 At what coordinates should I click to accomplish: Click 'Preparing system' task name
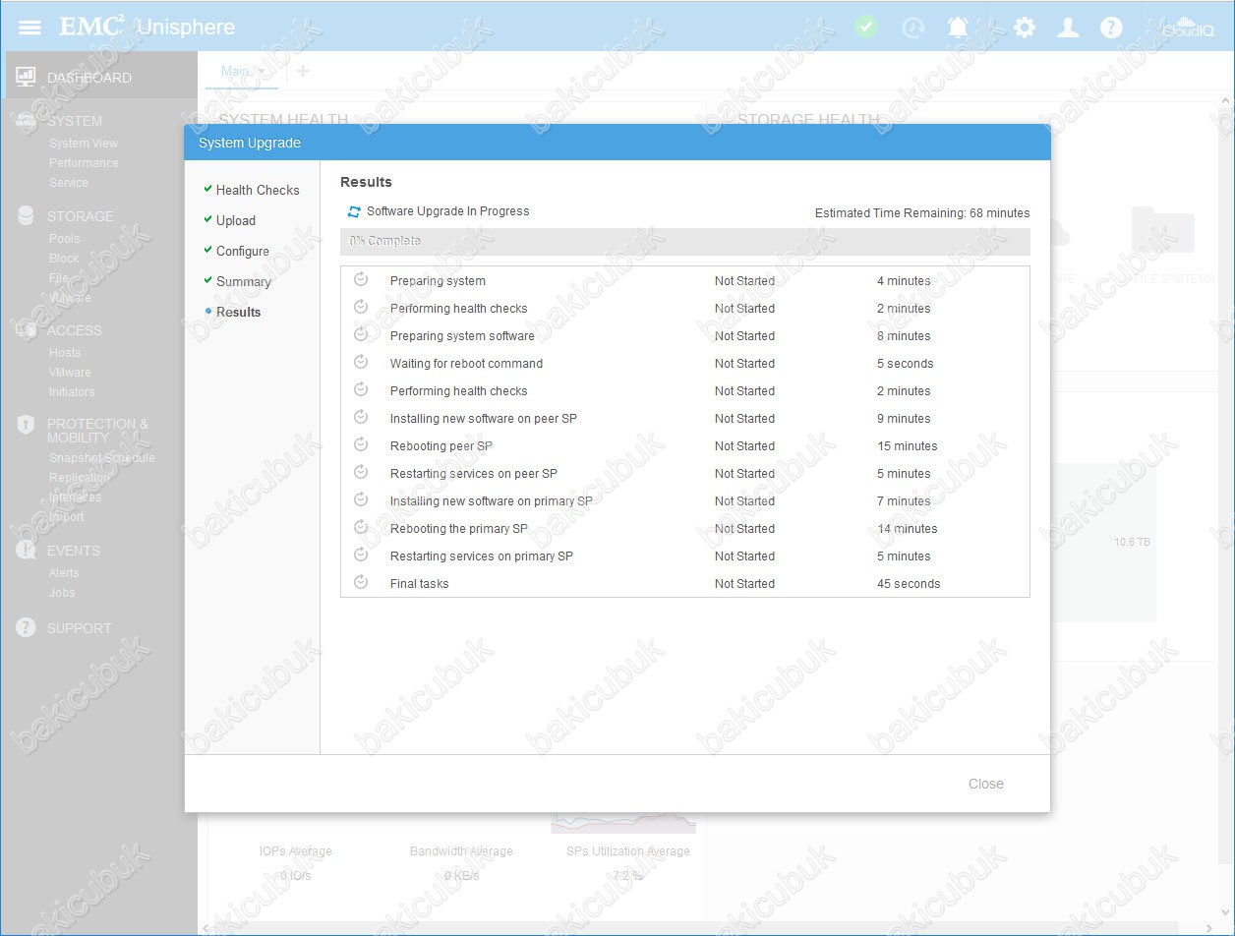click(438, 281)
